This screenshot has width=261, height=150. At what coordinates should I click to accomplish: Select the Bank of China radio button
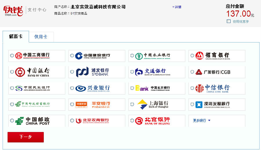[x=12, y=72]
